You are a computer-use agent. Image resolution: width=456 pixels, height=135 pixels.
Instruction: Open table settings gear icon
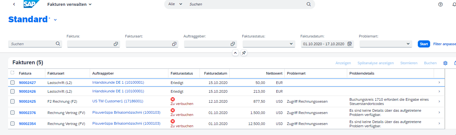click(x=445, y=63)
